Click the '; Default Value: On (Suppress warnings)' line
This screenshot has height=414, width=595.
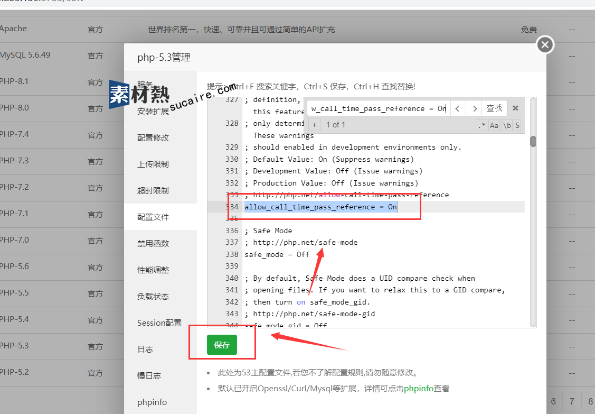329,159
